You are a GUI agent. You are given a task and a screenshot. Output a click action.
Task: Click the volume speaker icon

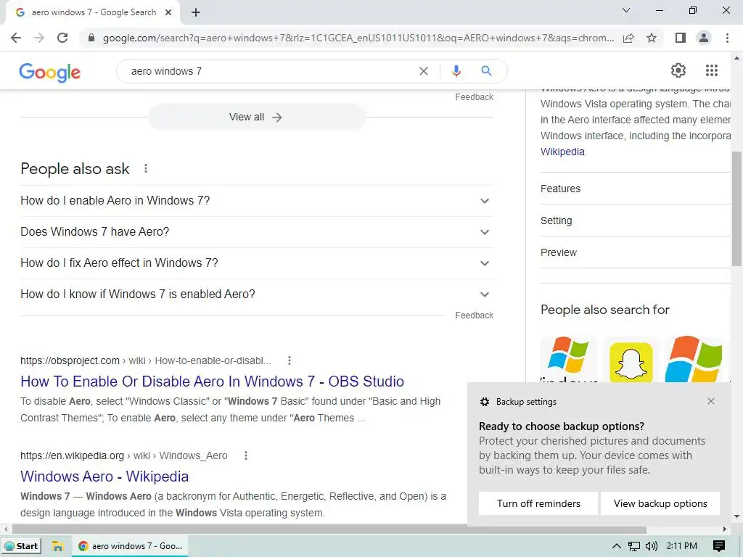tap(652, 546)
